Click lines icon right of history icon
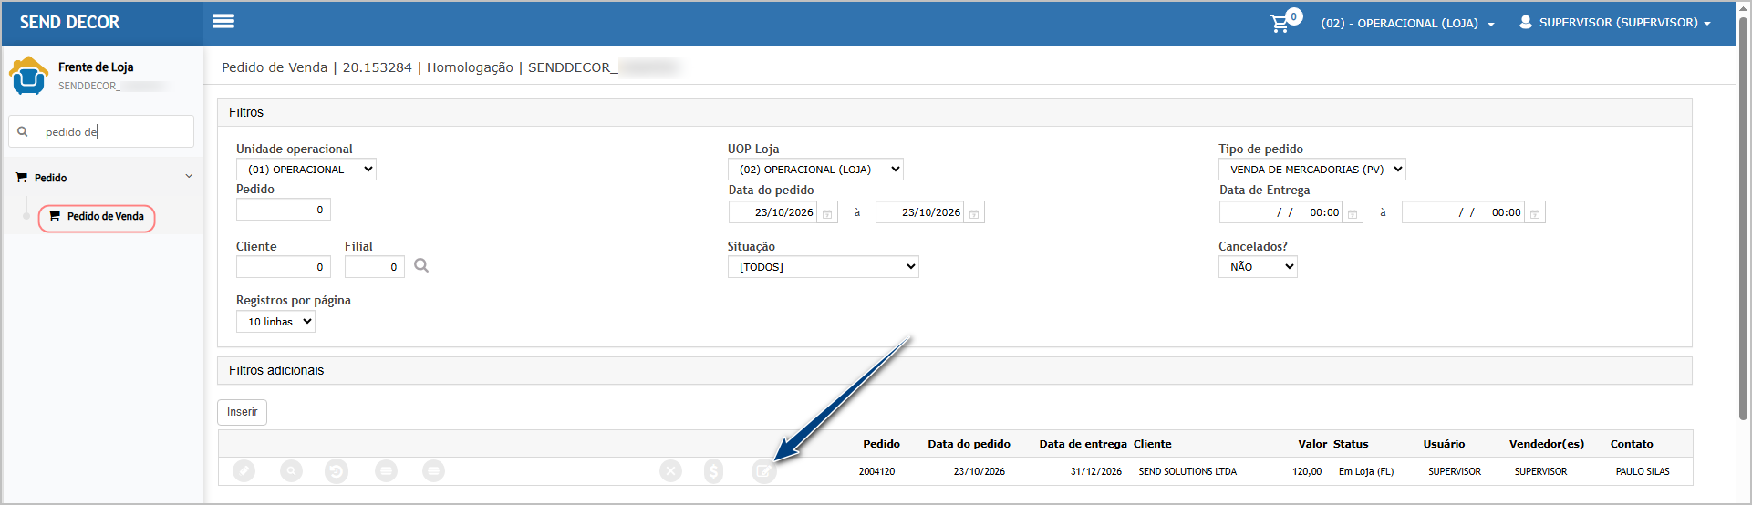1752x505 pixels. tap(387, 471)
